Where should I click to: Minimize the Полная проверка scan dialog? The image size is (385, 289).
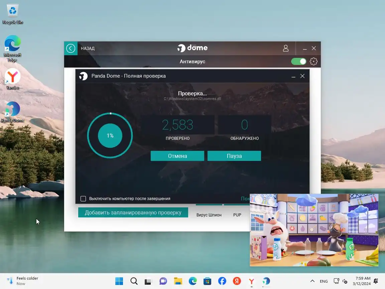point(293,76)
